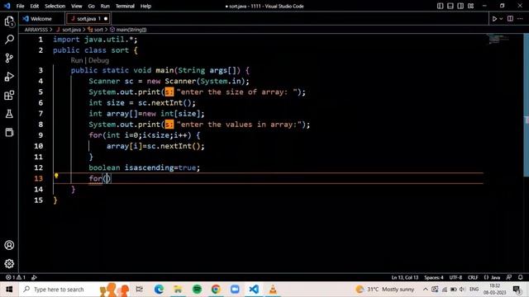
Task: Toggle the Primary Side Bar layout
Action: 440,6
